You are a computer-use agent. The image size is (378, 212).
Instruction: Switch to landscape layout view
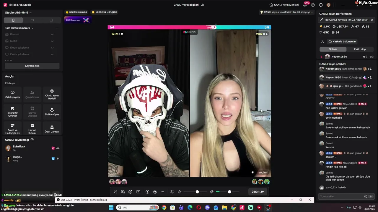32,20
